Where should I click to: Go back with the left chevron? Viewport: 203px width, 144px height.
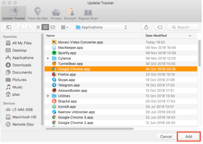click(x=21, y=27)
